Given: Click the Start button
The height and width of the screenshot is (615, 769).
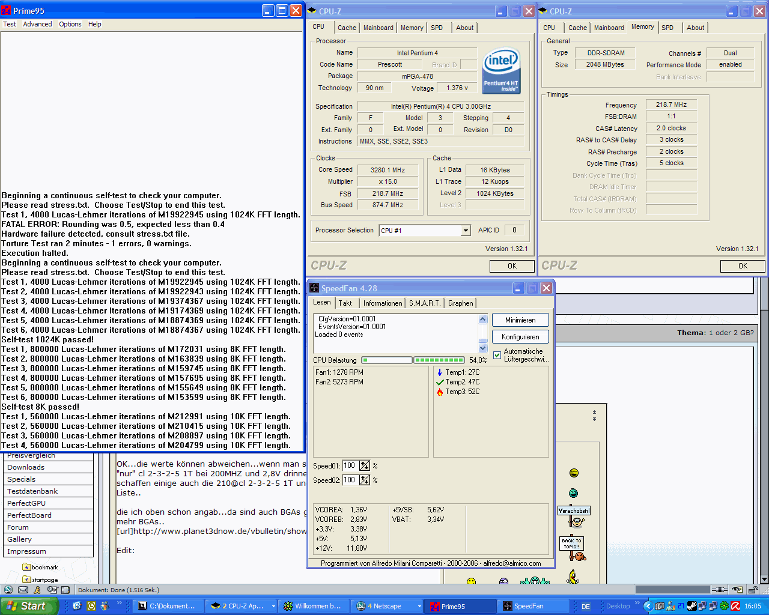Looking at the screenshot, I should 29,606.
